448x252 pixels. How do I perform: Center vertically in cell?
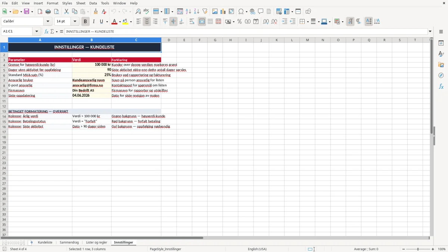click(x=173, y=22)
